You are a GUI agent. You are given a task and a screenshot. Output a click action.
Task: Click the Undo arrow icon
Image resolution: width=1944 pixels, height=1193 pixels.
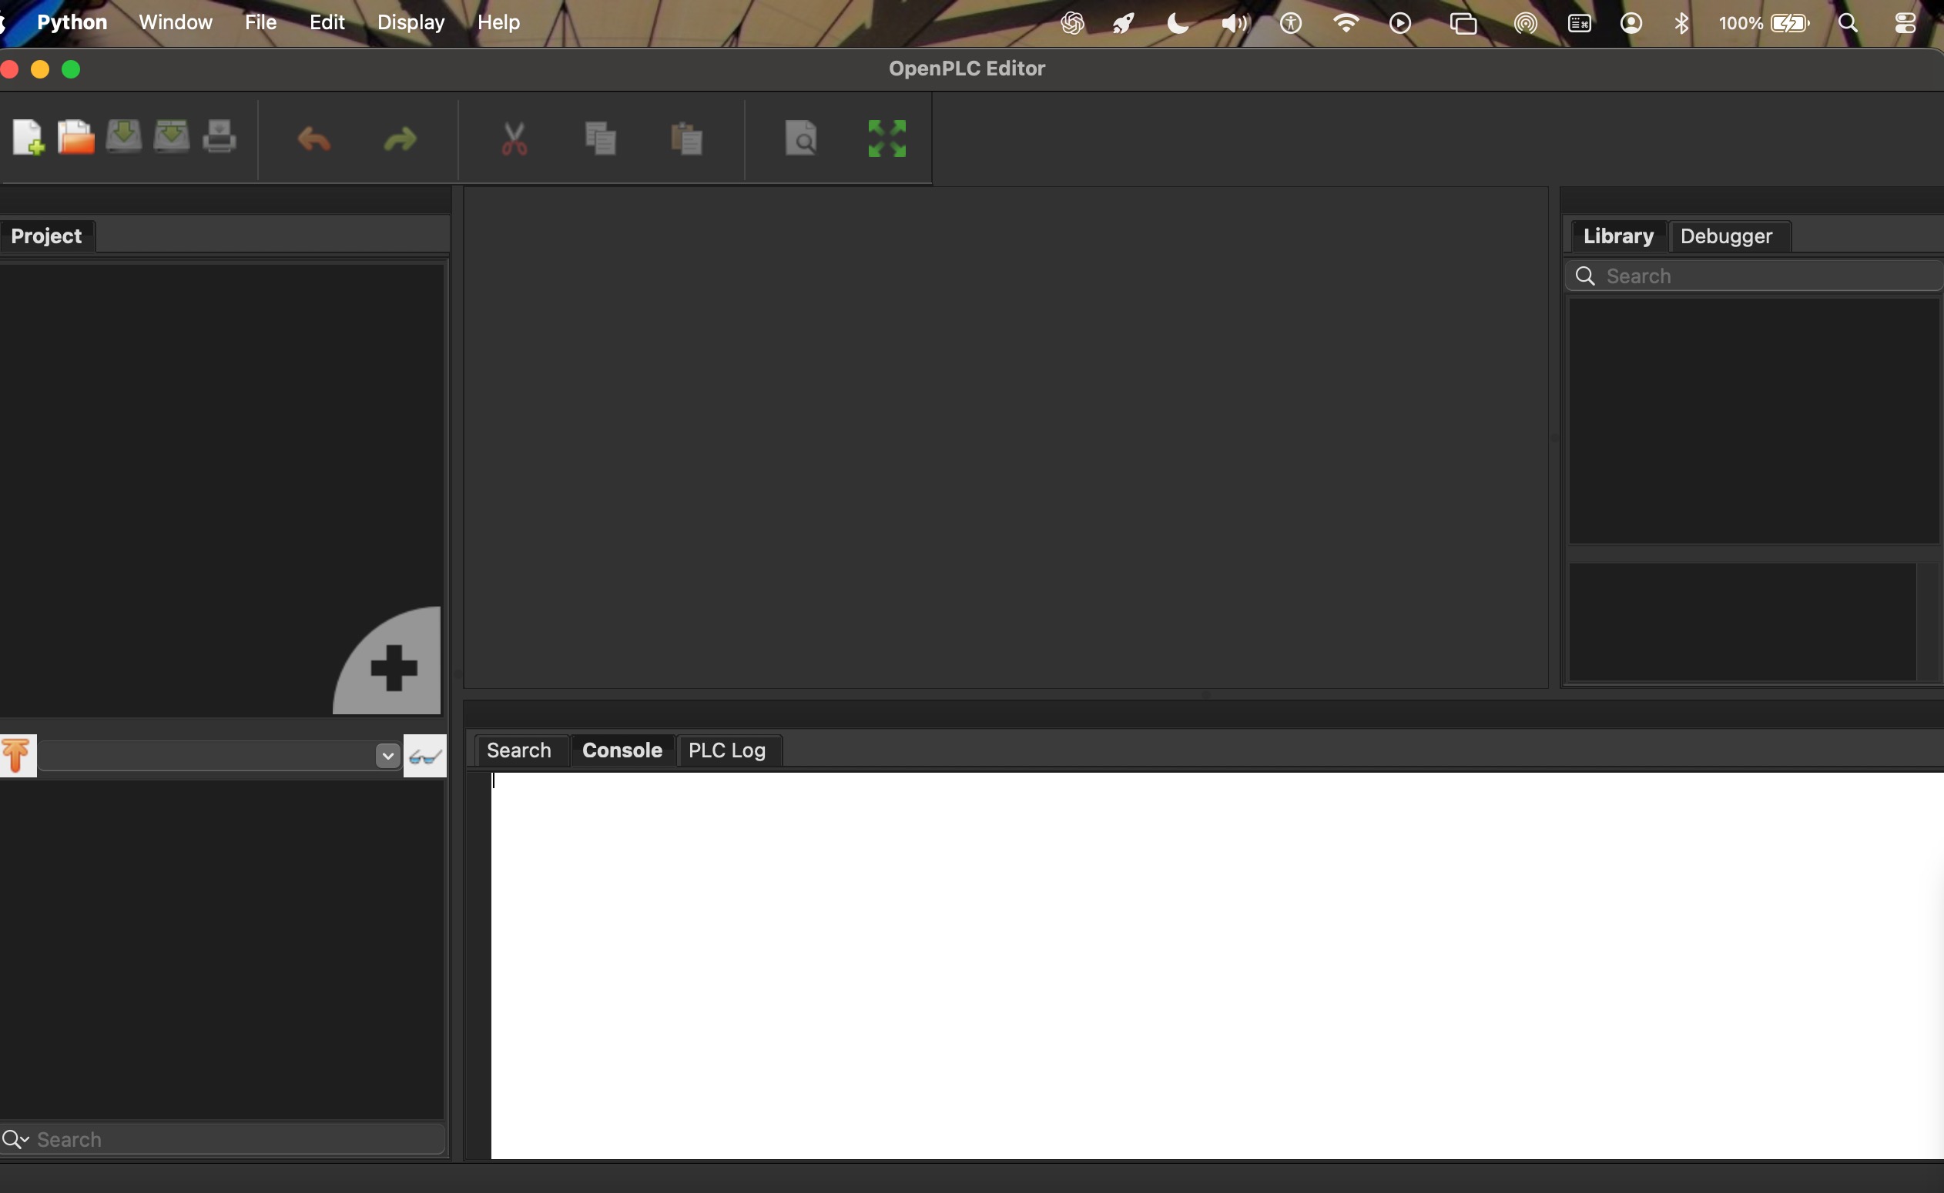(x=314, y=139)
